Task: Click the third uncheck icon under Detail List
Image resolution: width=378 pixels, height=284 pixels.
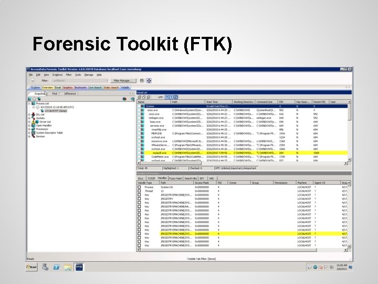Action: 149,97
